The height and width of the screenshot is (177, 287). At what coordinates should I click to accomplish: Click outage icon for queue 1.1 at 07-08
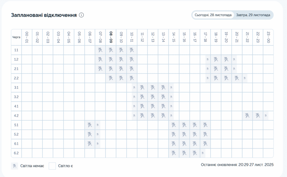coord(100,50)
